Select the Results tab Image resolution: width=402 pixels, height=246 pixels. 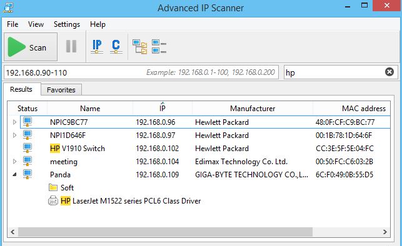pos(21,89)
